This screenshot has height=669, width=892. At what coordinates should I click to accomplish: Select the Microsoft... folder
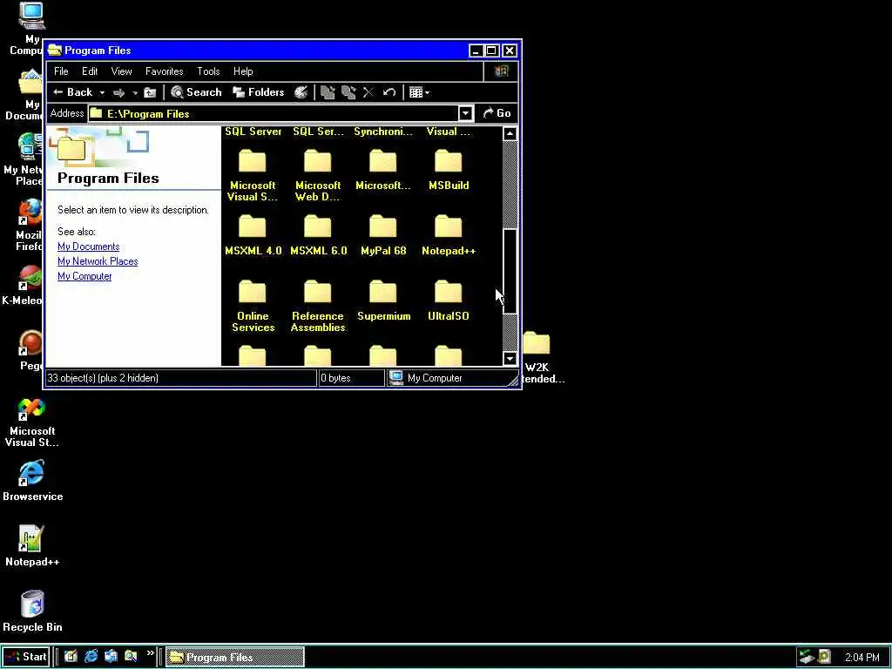coord(383,170)
